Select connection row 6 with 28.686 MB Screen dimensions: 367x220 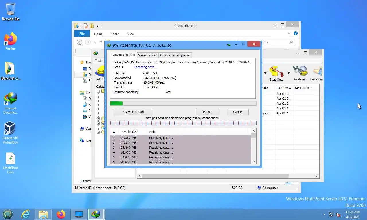pos(181,162)
